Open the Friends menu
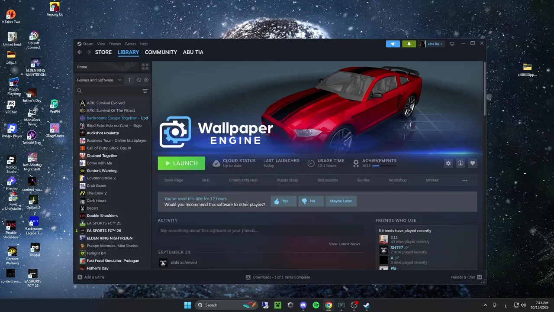 (115, 44)
